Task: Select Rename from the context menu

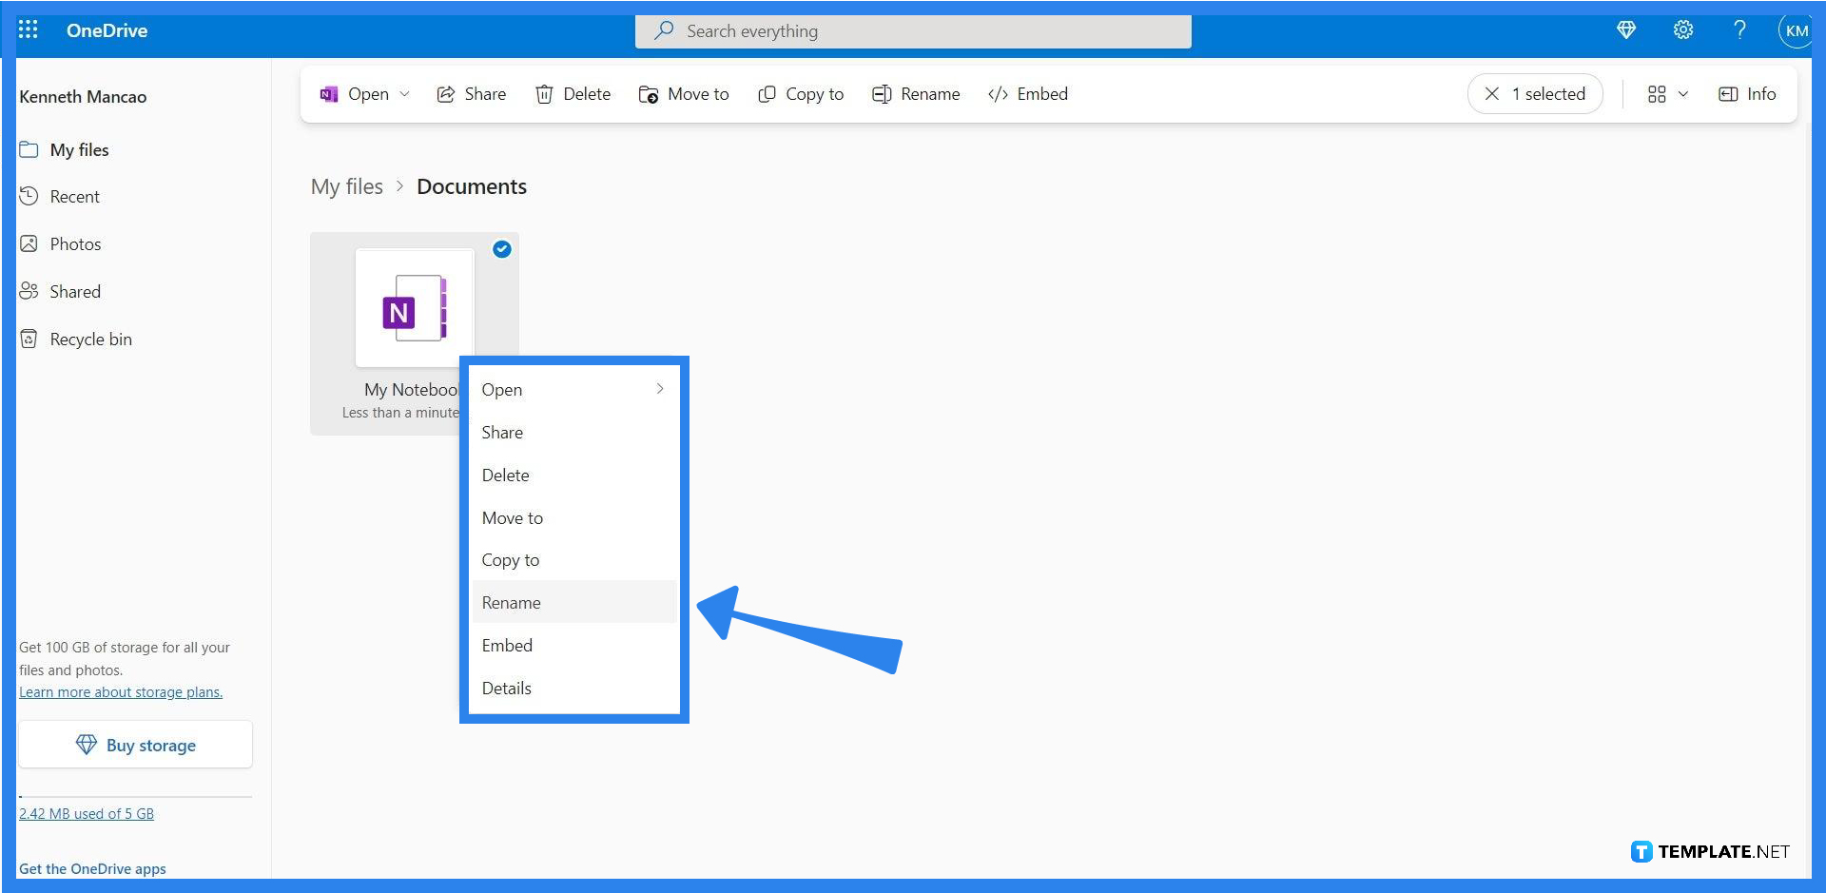Action: (511, 602)
